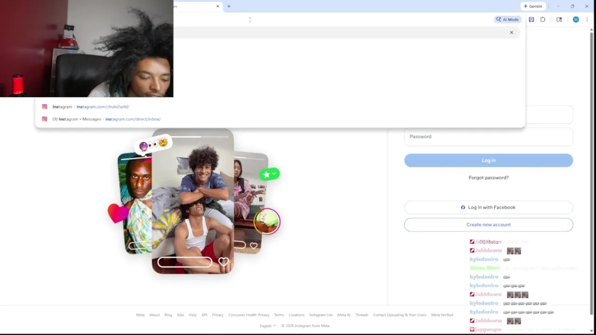Open Jobs footer link
The image size is (596, 335).
pyautogui.click(x=181, y=315)
